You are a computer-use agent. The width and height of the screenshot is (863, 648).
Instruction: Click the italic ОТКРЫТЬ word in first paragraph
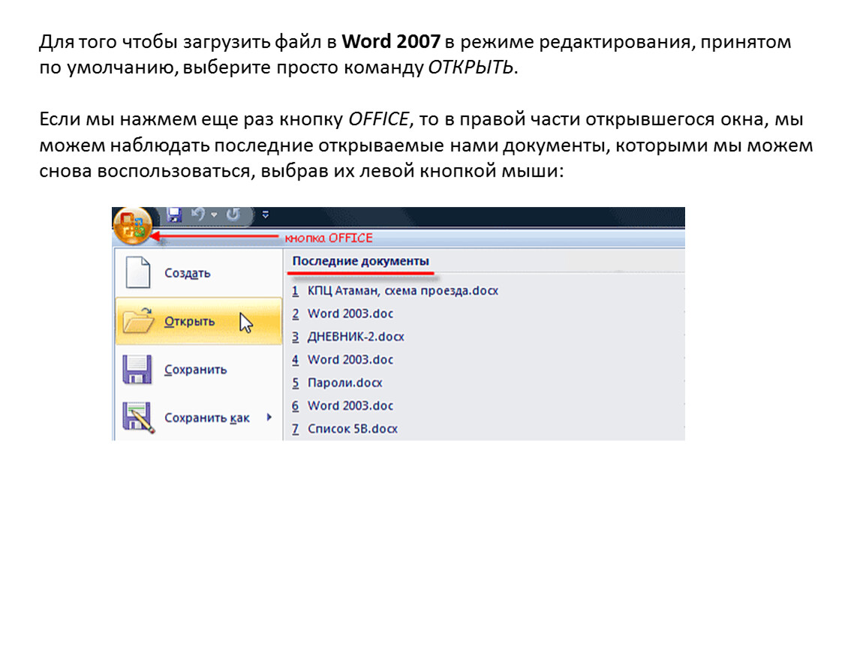tap(471, 67)
